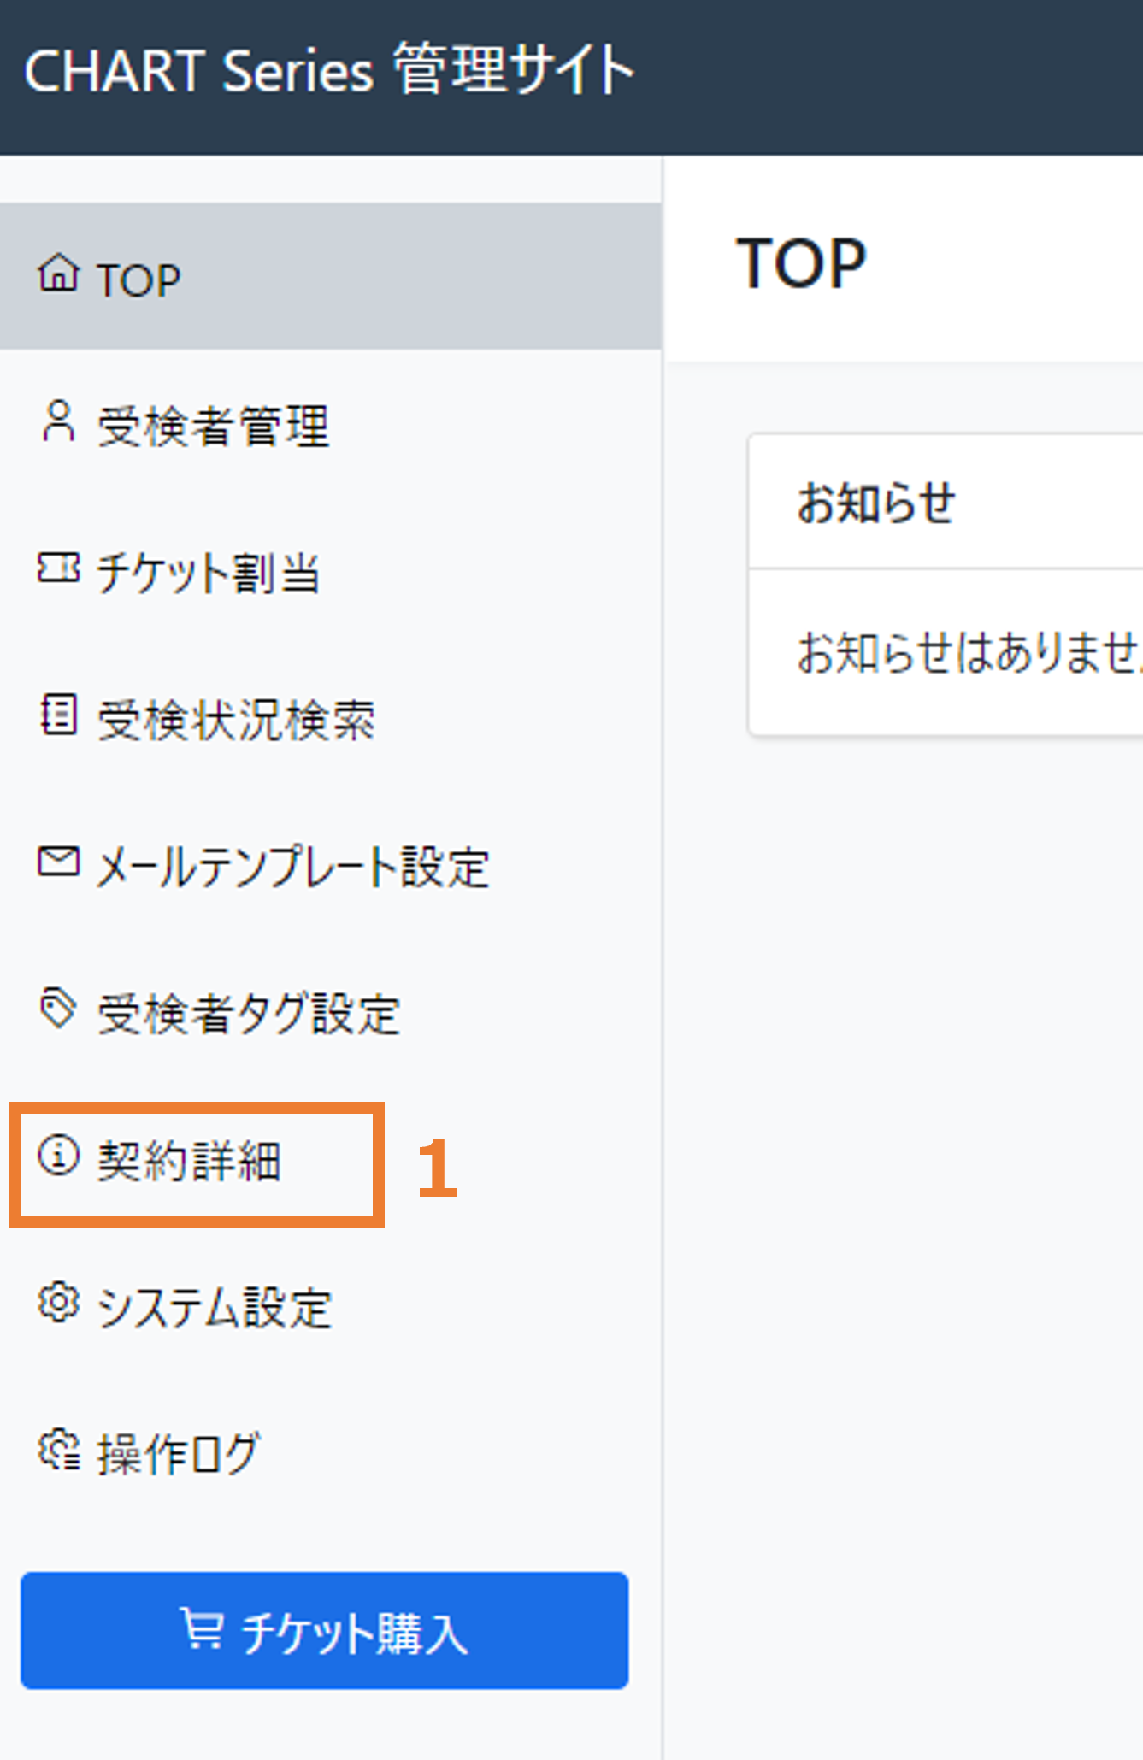
Task: Click the home icon next to TOP
Action: coord(58,274)
